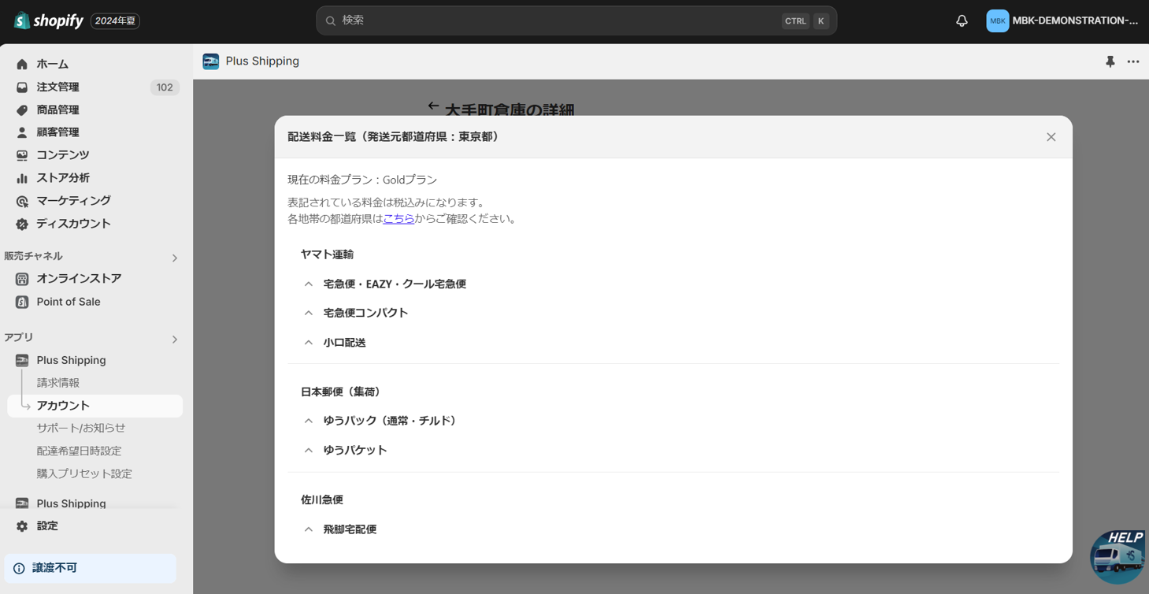Click the 102 orders count badge
This screenshot has width=1149, height=594.
(x=165, y=87)
